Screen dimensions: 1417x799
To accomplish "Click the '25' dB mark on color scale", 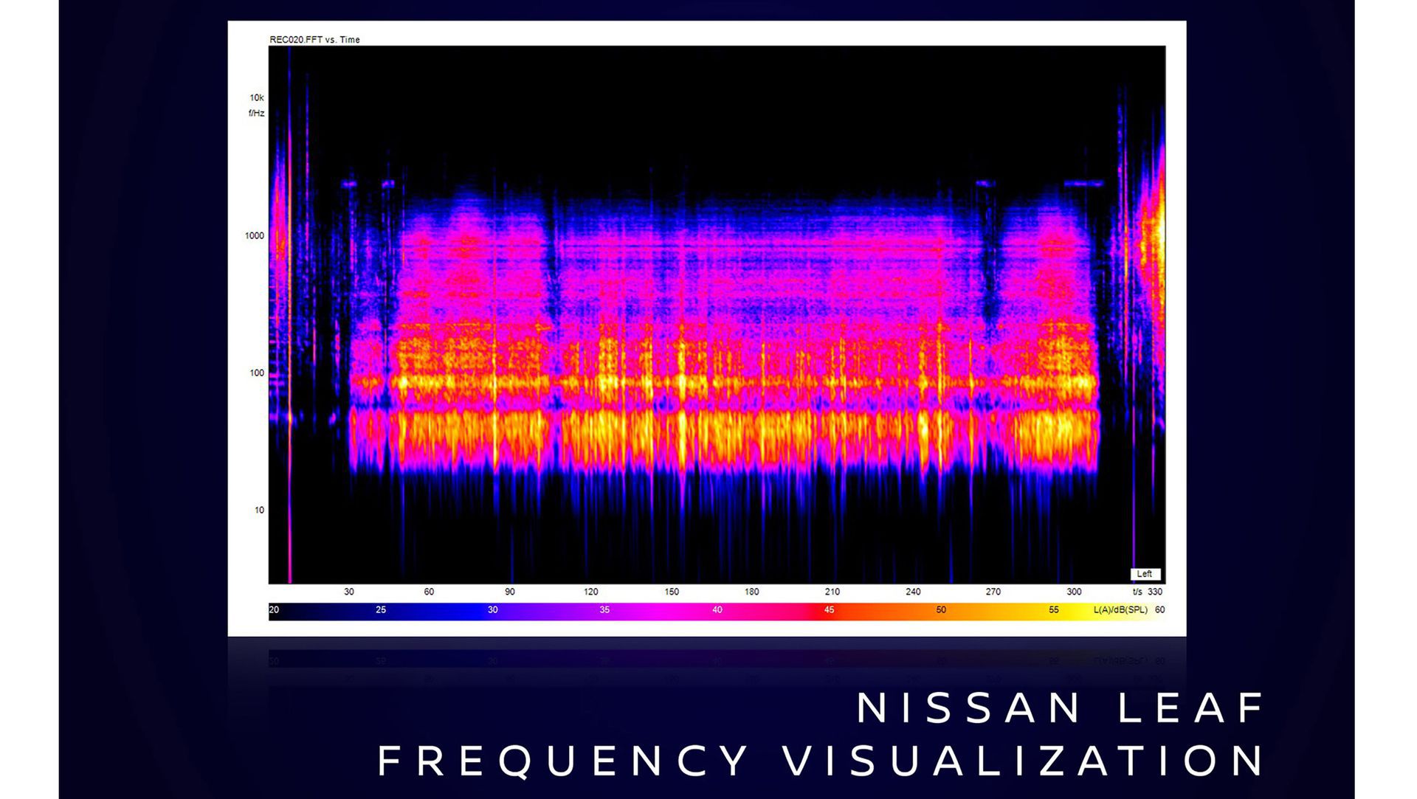I will 381,610.
